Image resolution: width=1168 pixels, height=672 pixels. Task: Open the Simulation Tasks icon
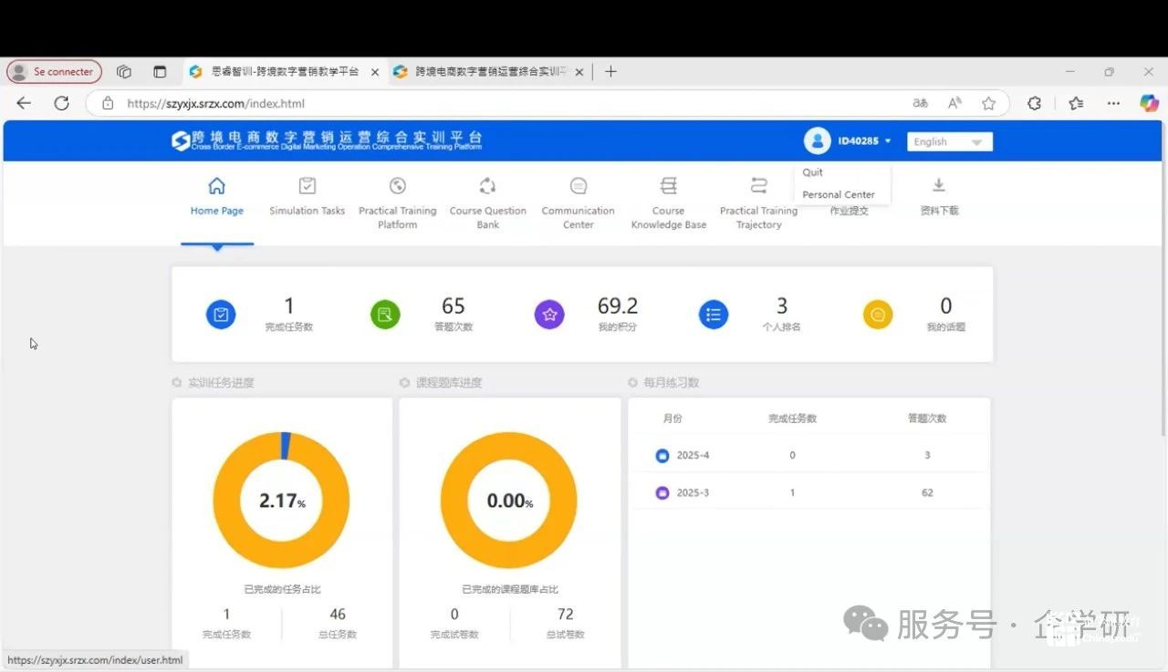[308, 186]
